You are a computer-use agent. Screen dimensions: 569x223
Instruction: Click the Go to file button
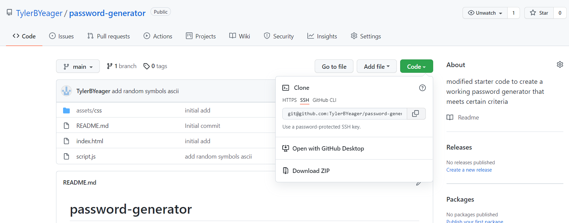pyautogui.click(x=334, y=66)
